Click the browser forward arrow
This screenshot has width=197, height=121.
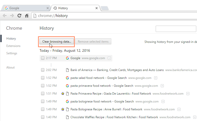12,16
